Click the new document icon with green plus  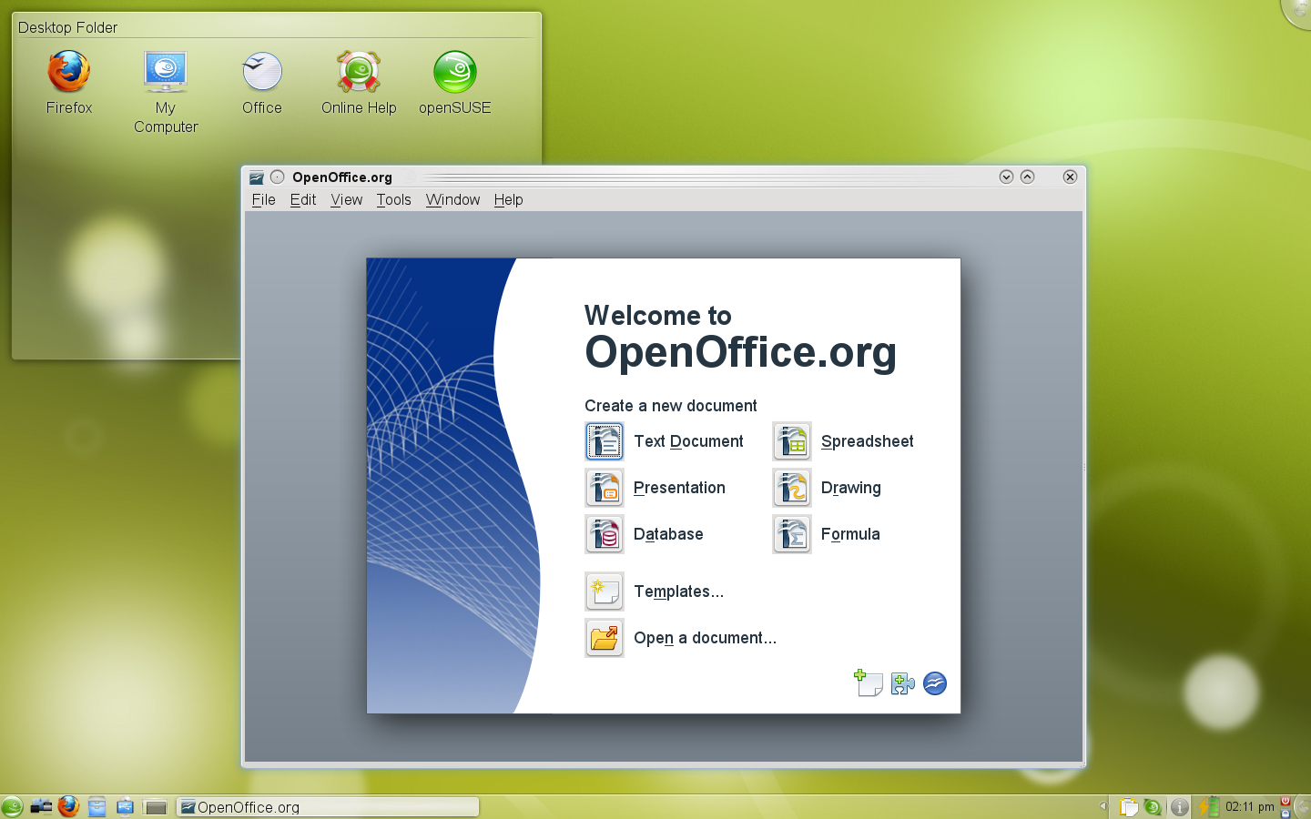click(868, 683)
